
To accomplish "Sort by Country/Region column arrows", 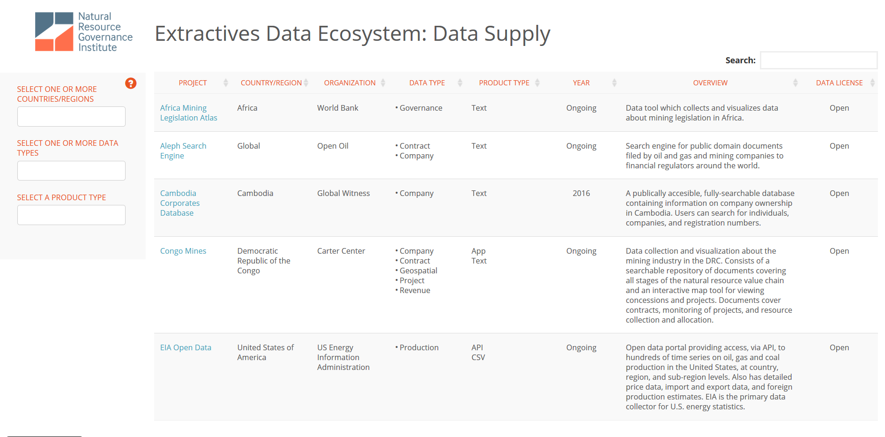I will [306, 83].
